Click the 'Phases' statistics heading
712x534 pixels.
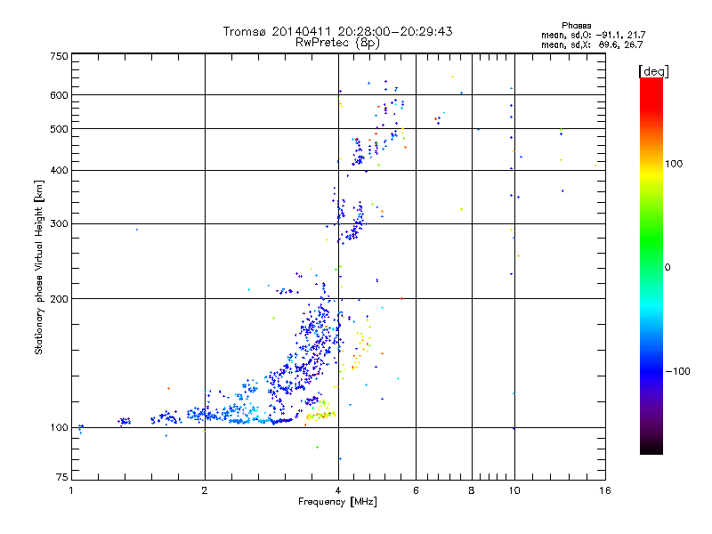tap(577, 26)
